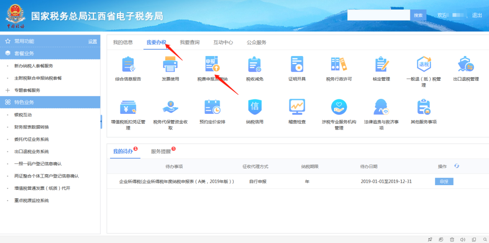Open the 税收减免 icon
Screen dimensions: 489x243
(x=254, y=65)
